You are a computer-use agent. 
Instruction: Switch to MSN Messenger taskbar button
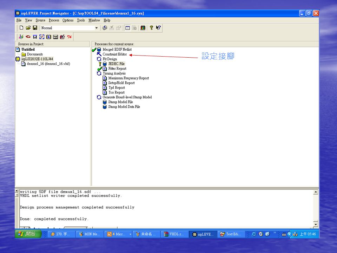tap(90, 234)
